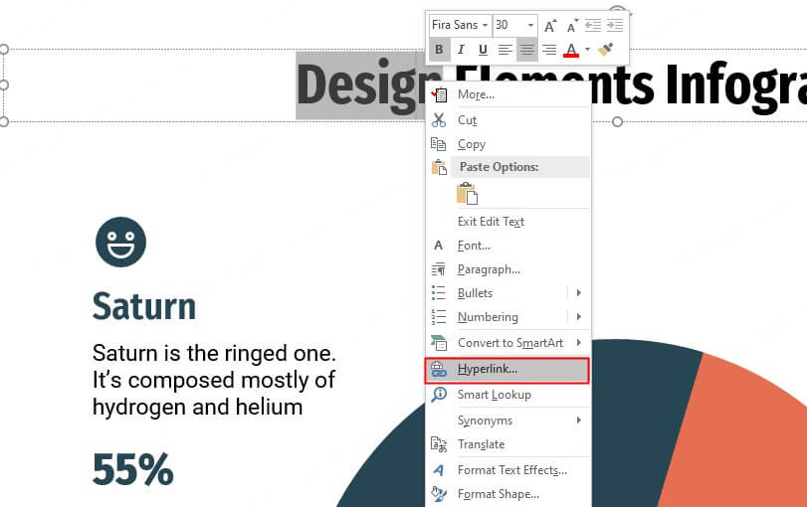
Task: Click the Hyperlink chain icon
Action: pyautogui.click(x=439, y=370)
